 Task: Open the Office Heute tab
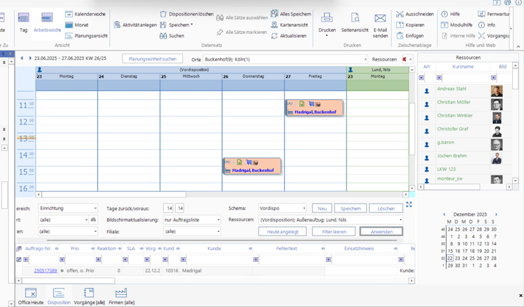click(x=30, y=296)
